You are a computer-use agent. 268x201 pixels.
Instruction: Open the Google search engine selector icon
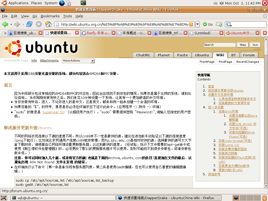click(x=229, y=24)
